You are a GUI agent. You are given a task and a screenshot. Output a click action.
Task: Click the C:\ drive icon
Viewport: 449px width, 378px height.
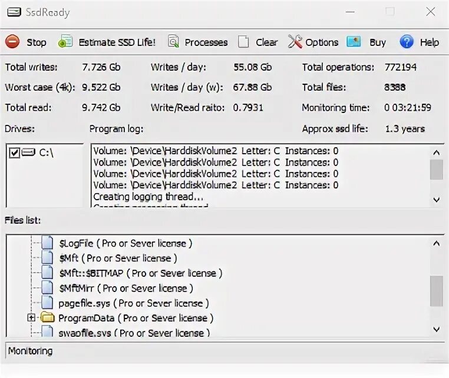click(x=29, y=152)
